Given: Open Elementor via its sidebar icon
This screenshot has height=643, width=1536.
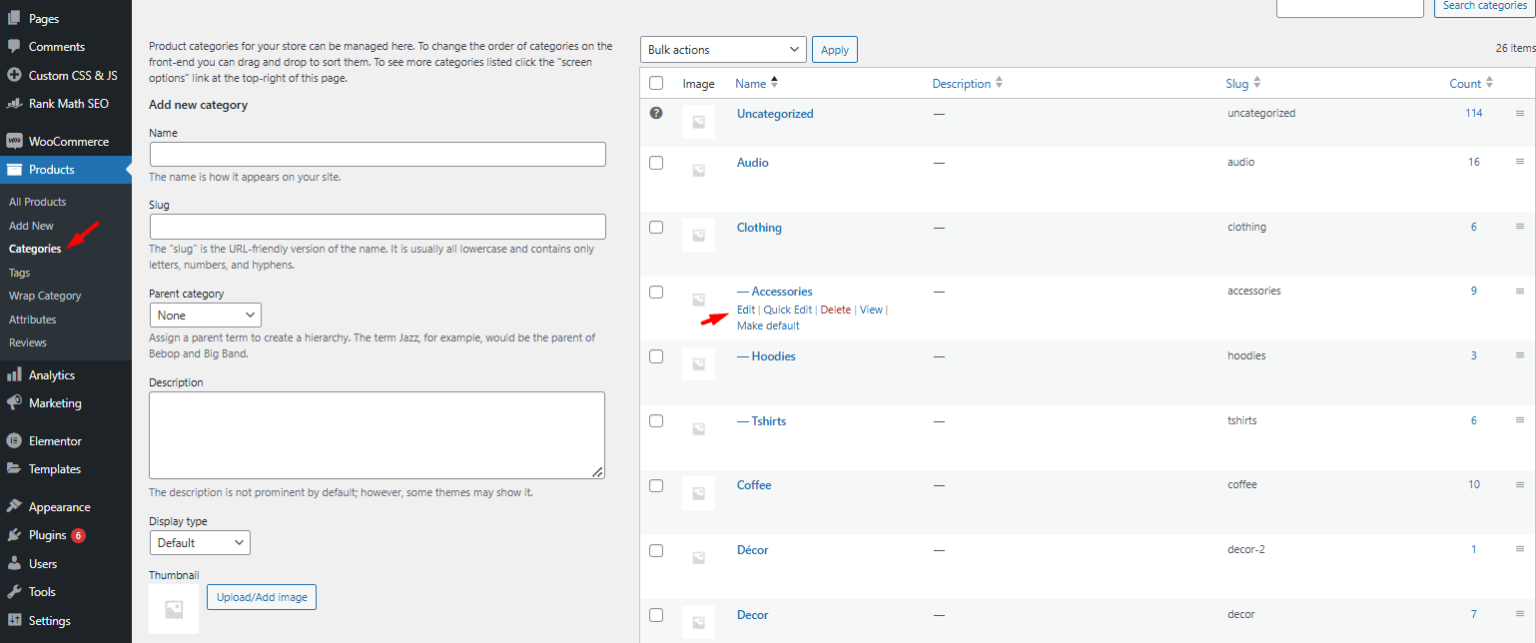Looking at the screenshot, I should [x=14, y=441].
